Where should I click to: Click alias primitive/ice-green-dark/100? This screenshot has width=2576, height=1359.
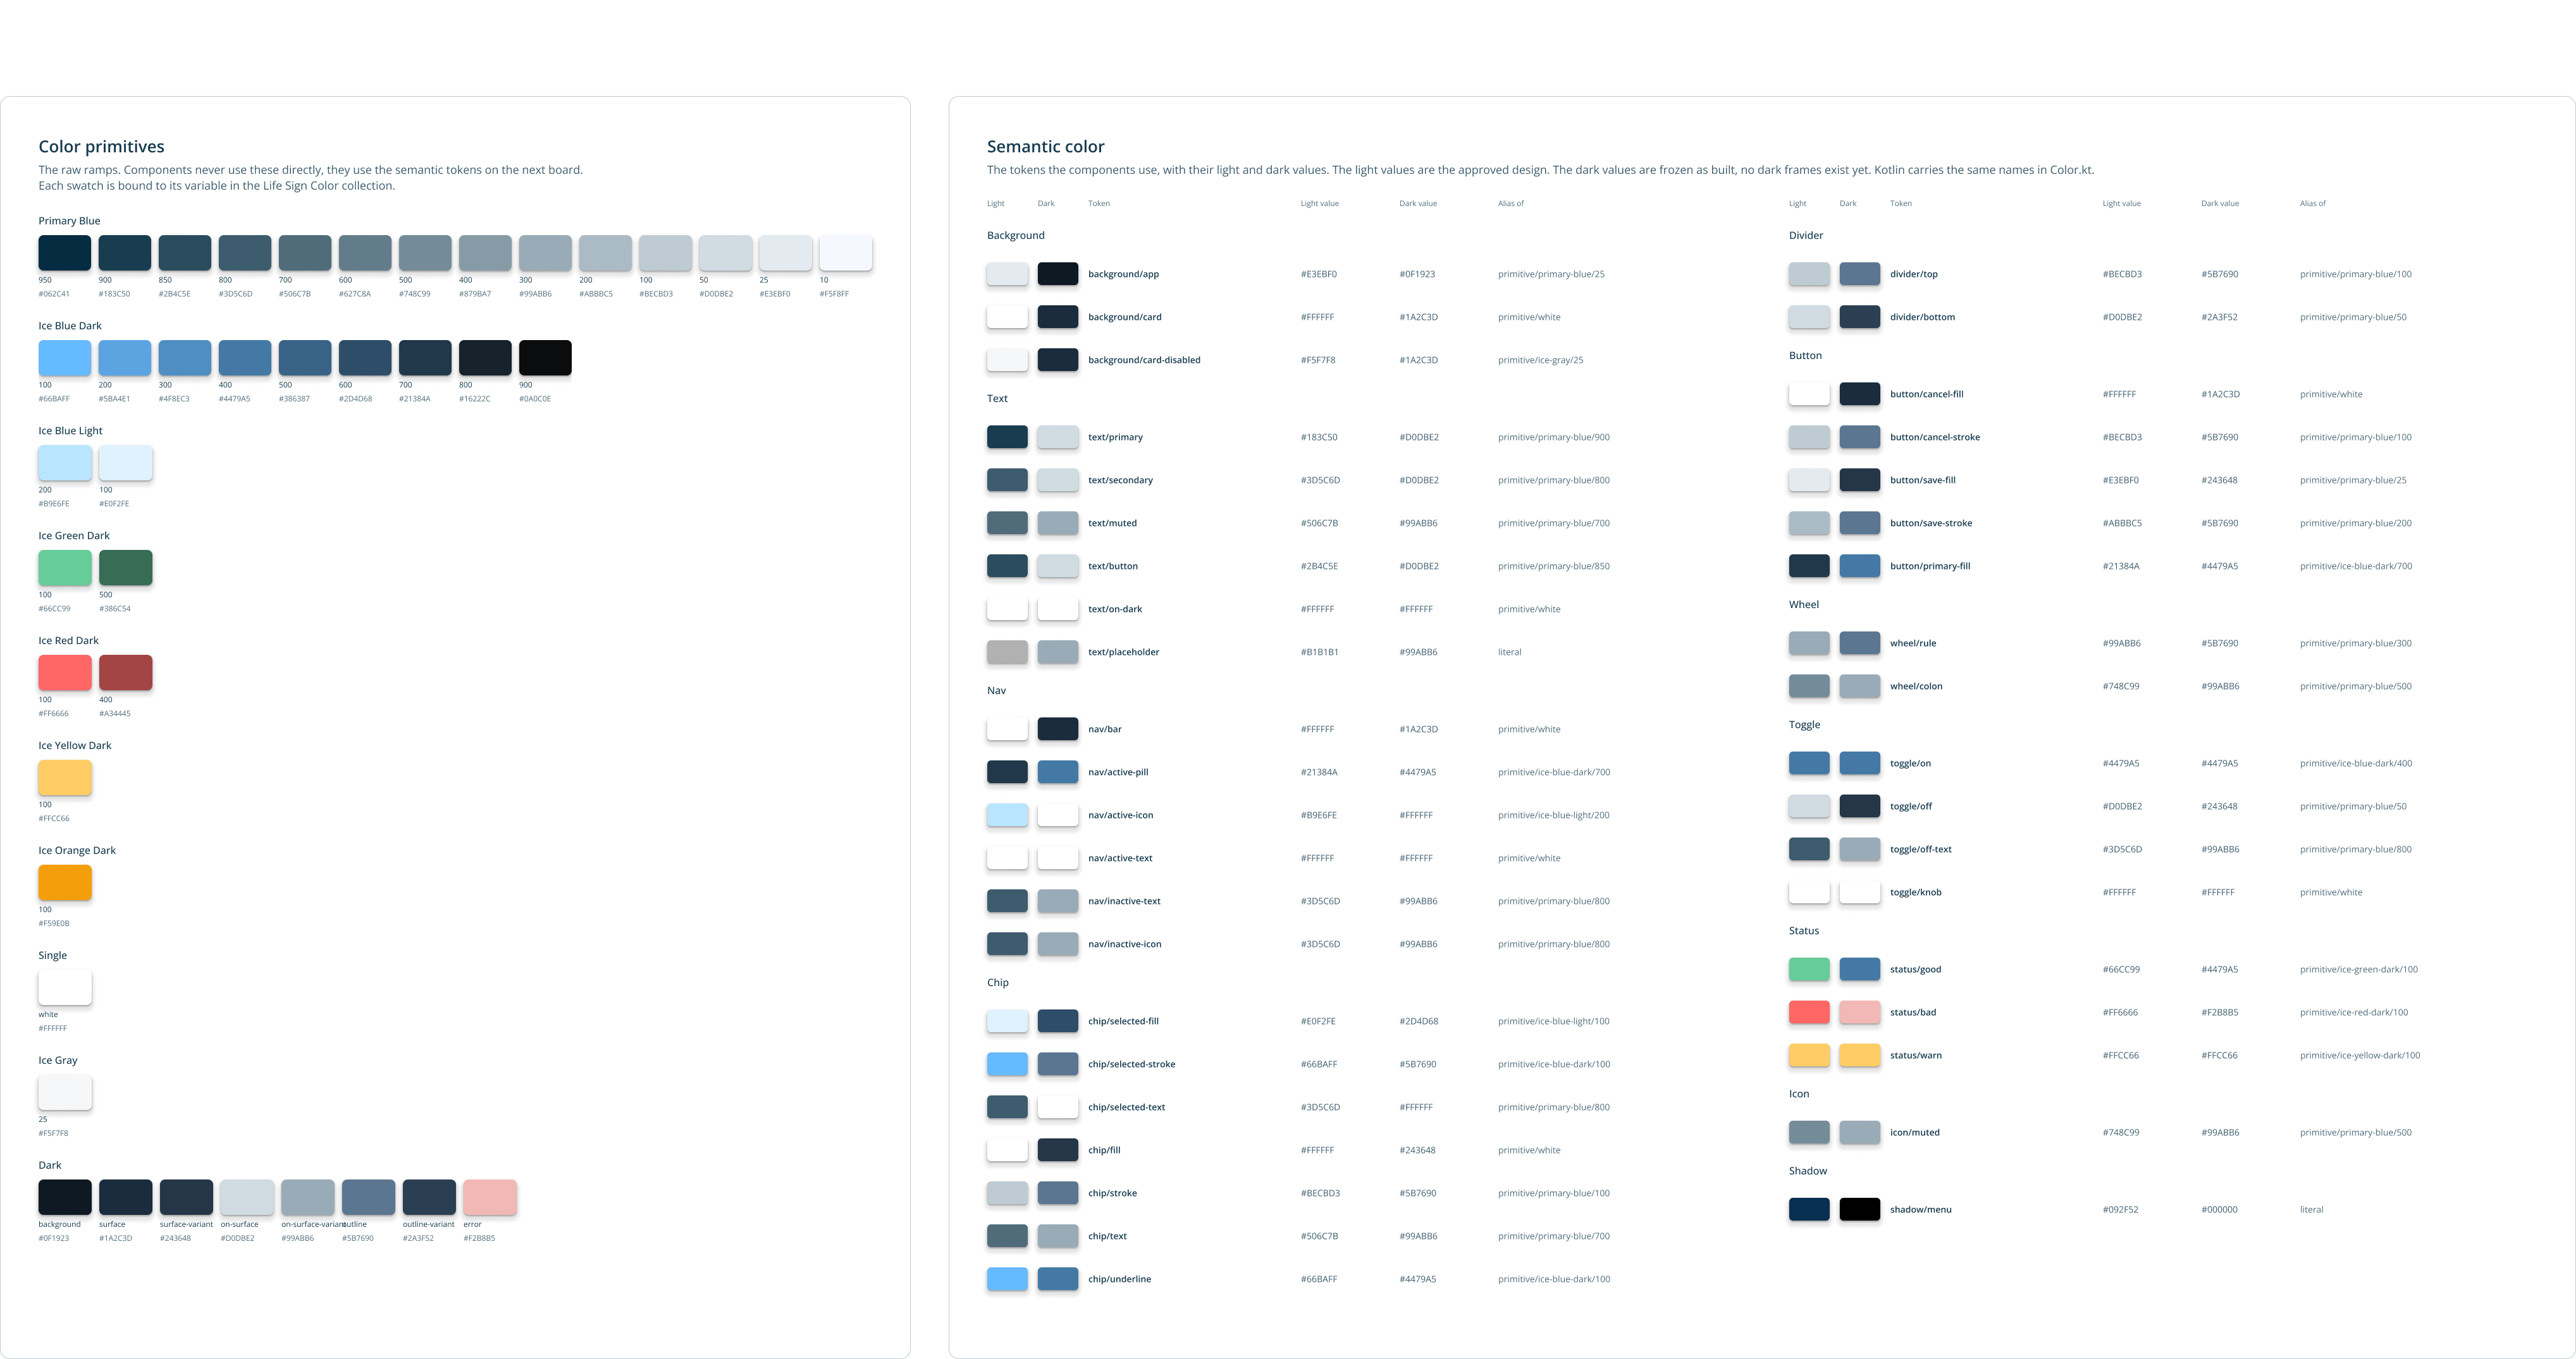coord(2358,969)
